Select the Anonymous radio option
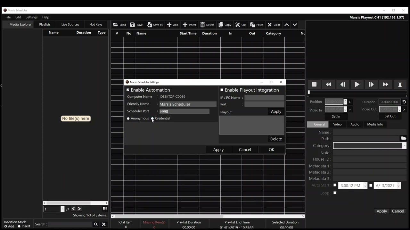This screenshot has width=410, height=230. (128, 119)
